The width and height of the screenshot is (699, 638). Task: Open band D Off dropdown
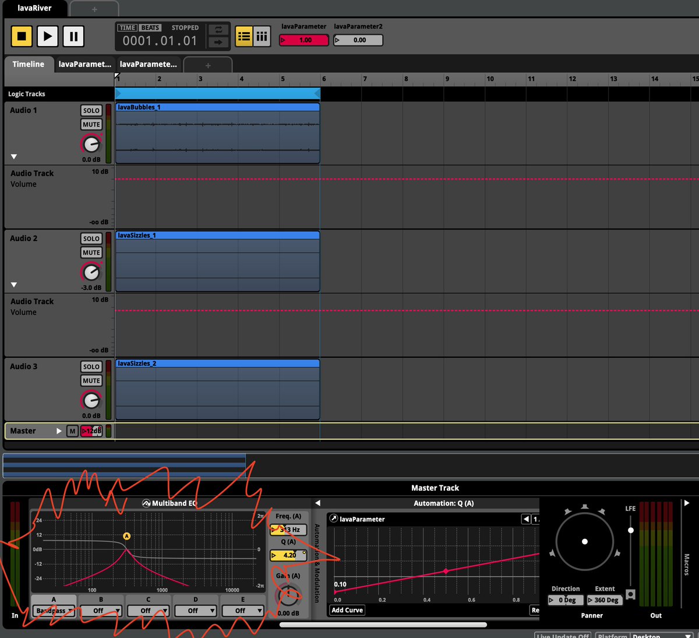pos(195,611)
